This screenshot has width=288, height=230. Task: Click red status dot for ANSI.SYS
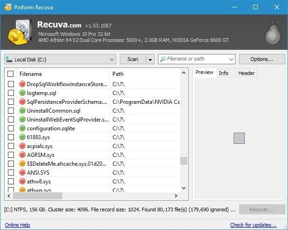[22, 172]
